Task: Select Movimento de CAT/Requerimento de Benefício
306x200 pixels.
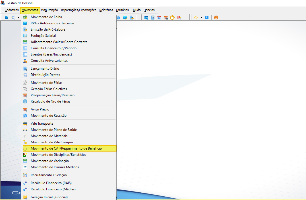Action: coord(69,148)
